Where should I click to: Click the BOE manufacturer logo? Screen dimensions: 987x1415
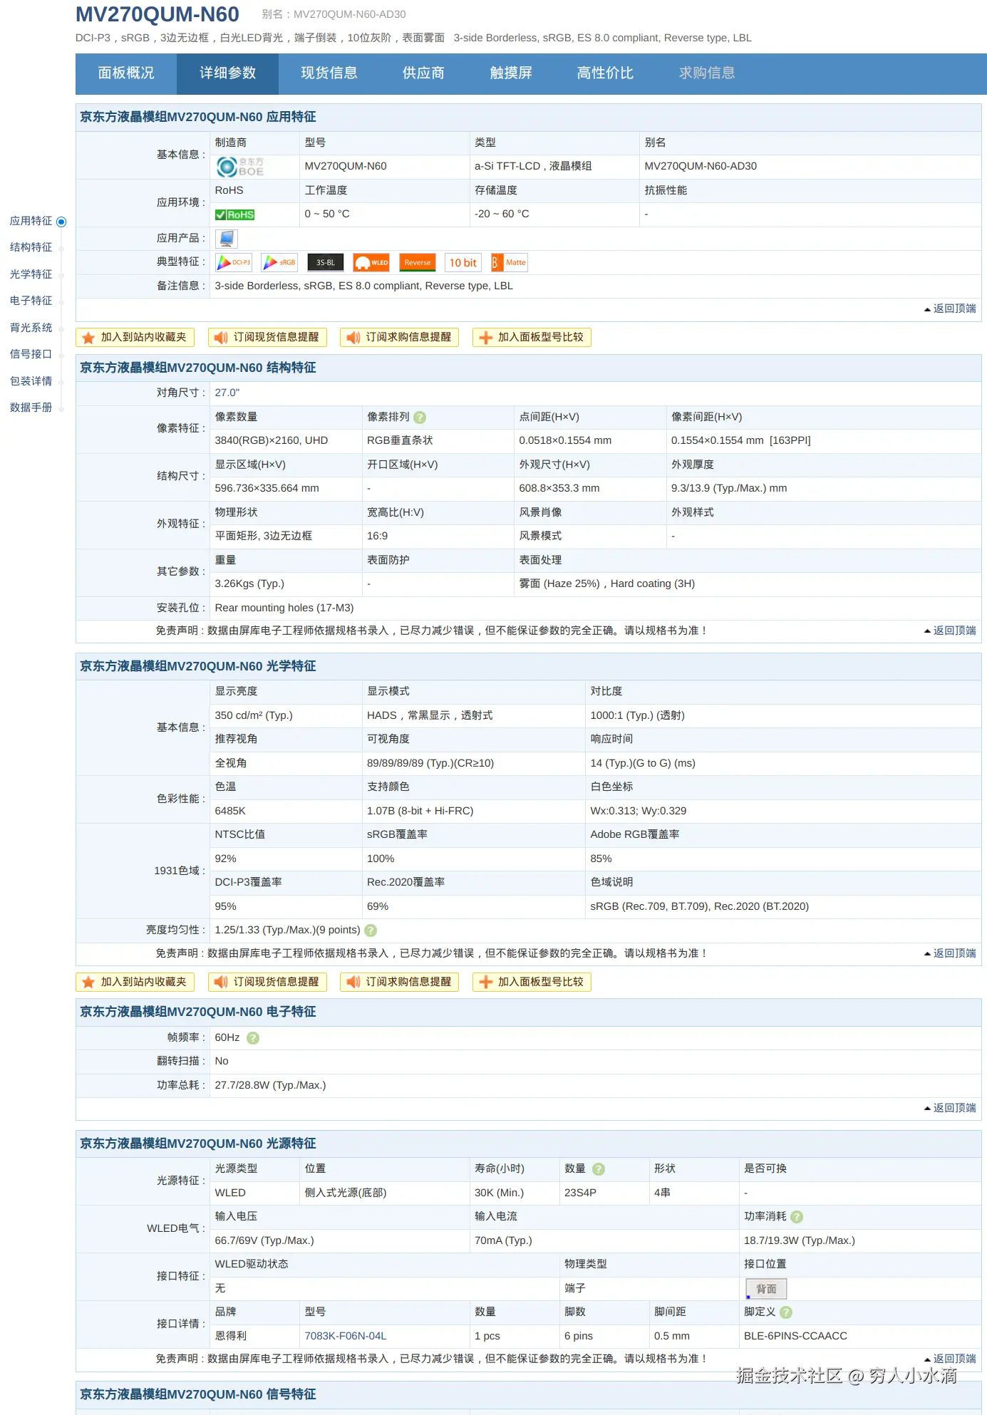tap(240, 167)
